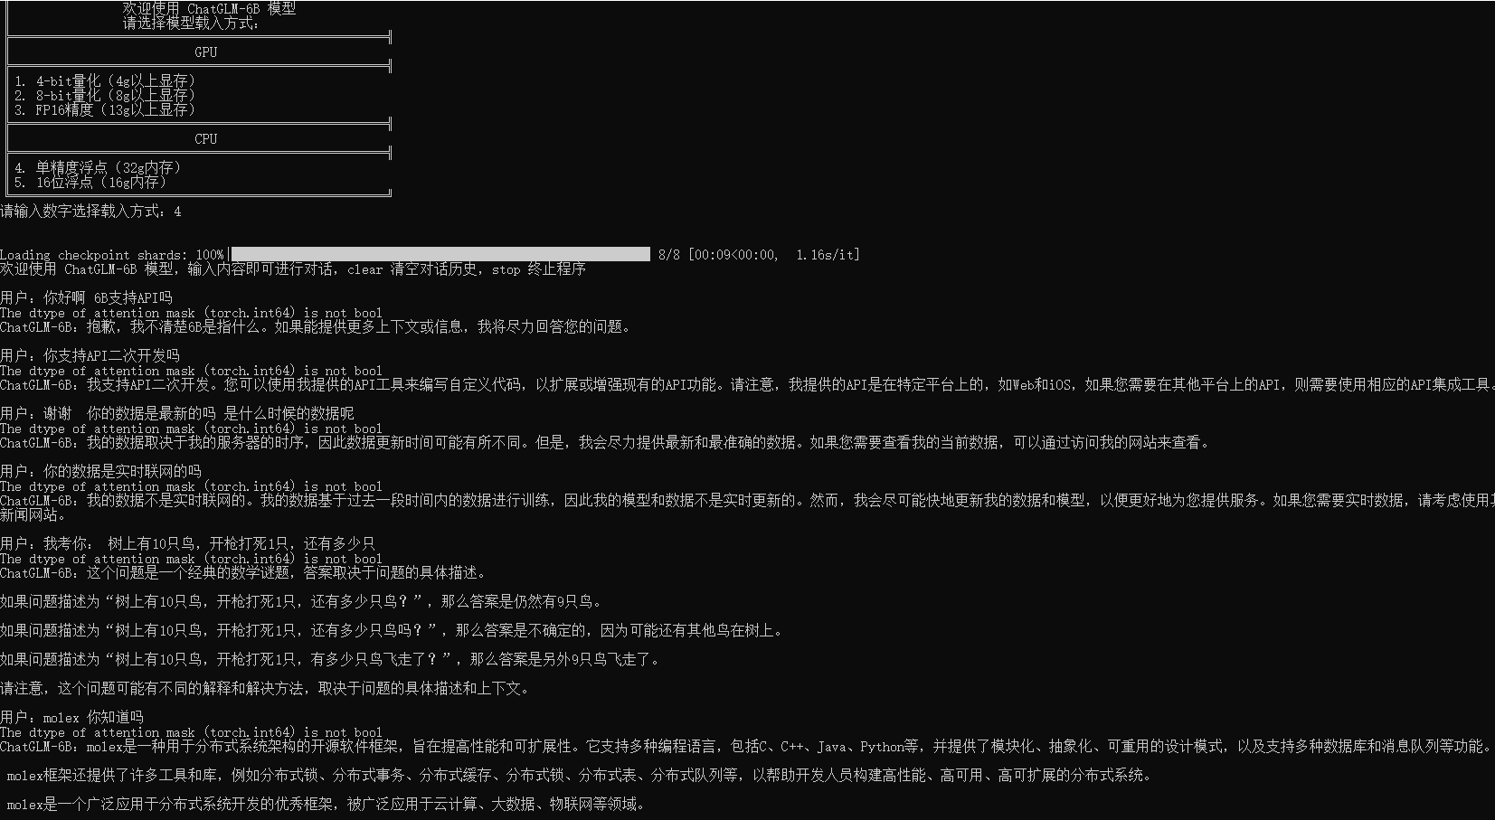Image resolution: width=1495 pixels, height=820 pixels.
Task: Click the reply '抱歉, 我不清楚6B是指什么'
Action: coord(316,327)
